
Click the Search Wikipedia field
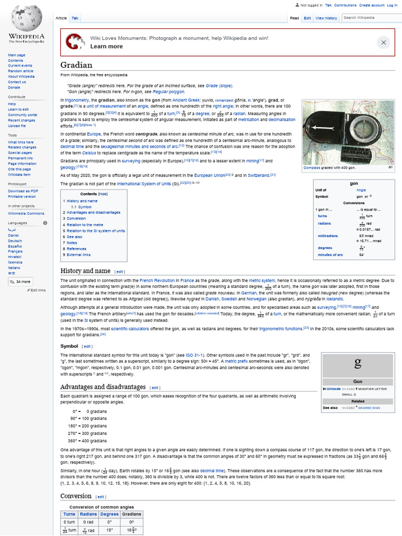tap(372, 17)
